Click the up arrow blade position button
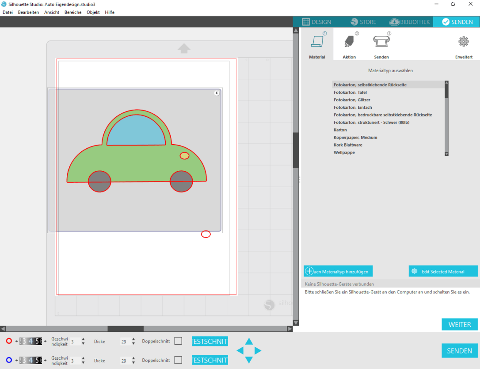The height and width of the screenshot is (369, 480). pos(249,341)
